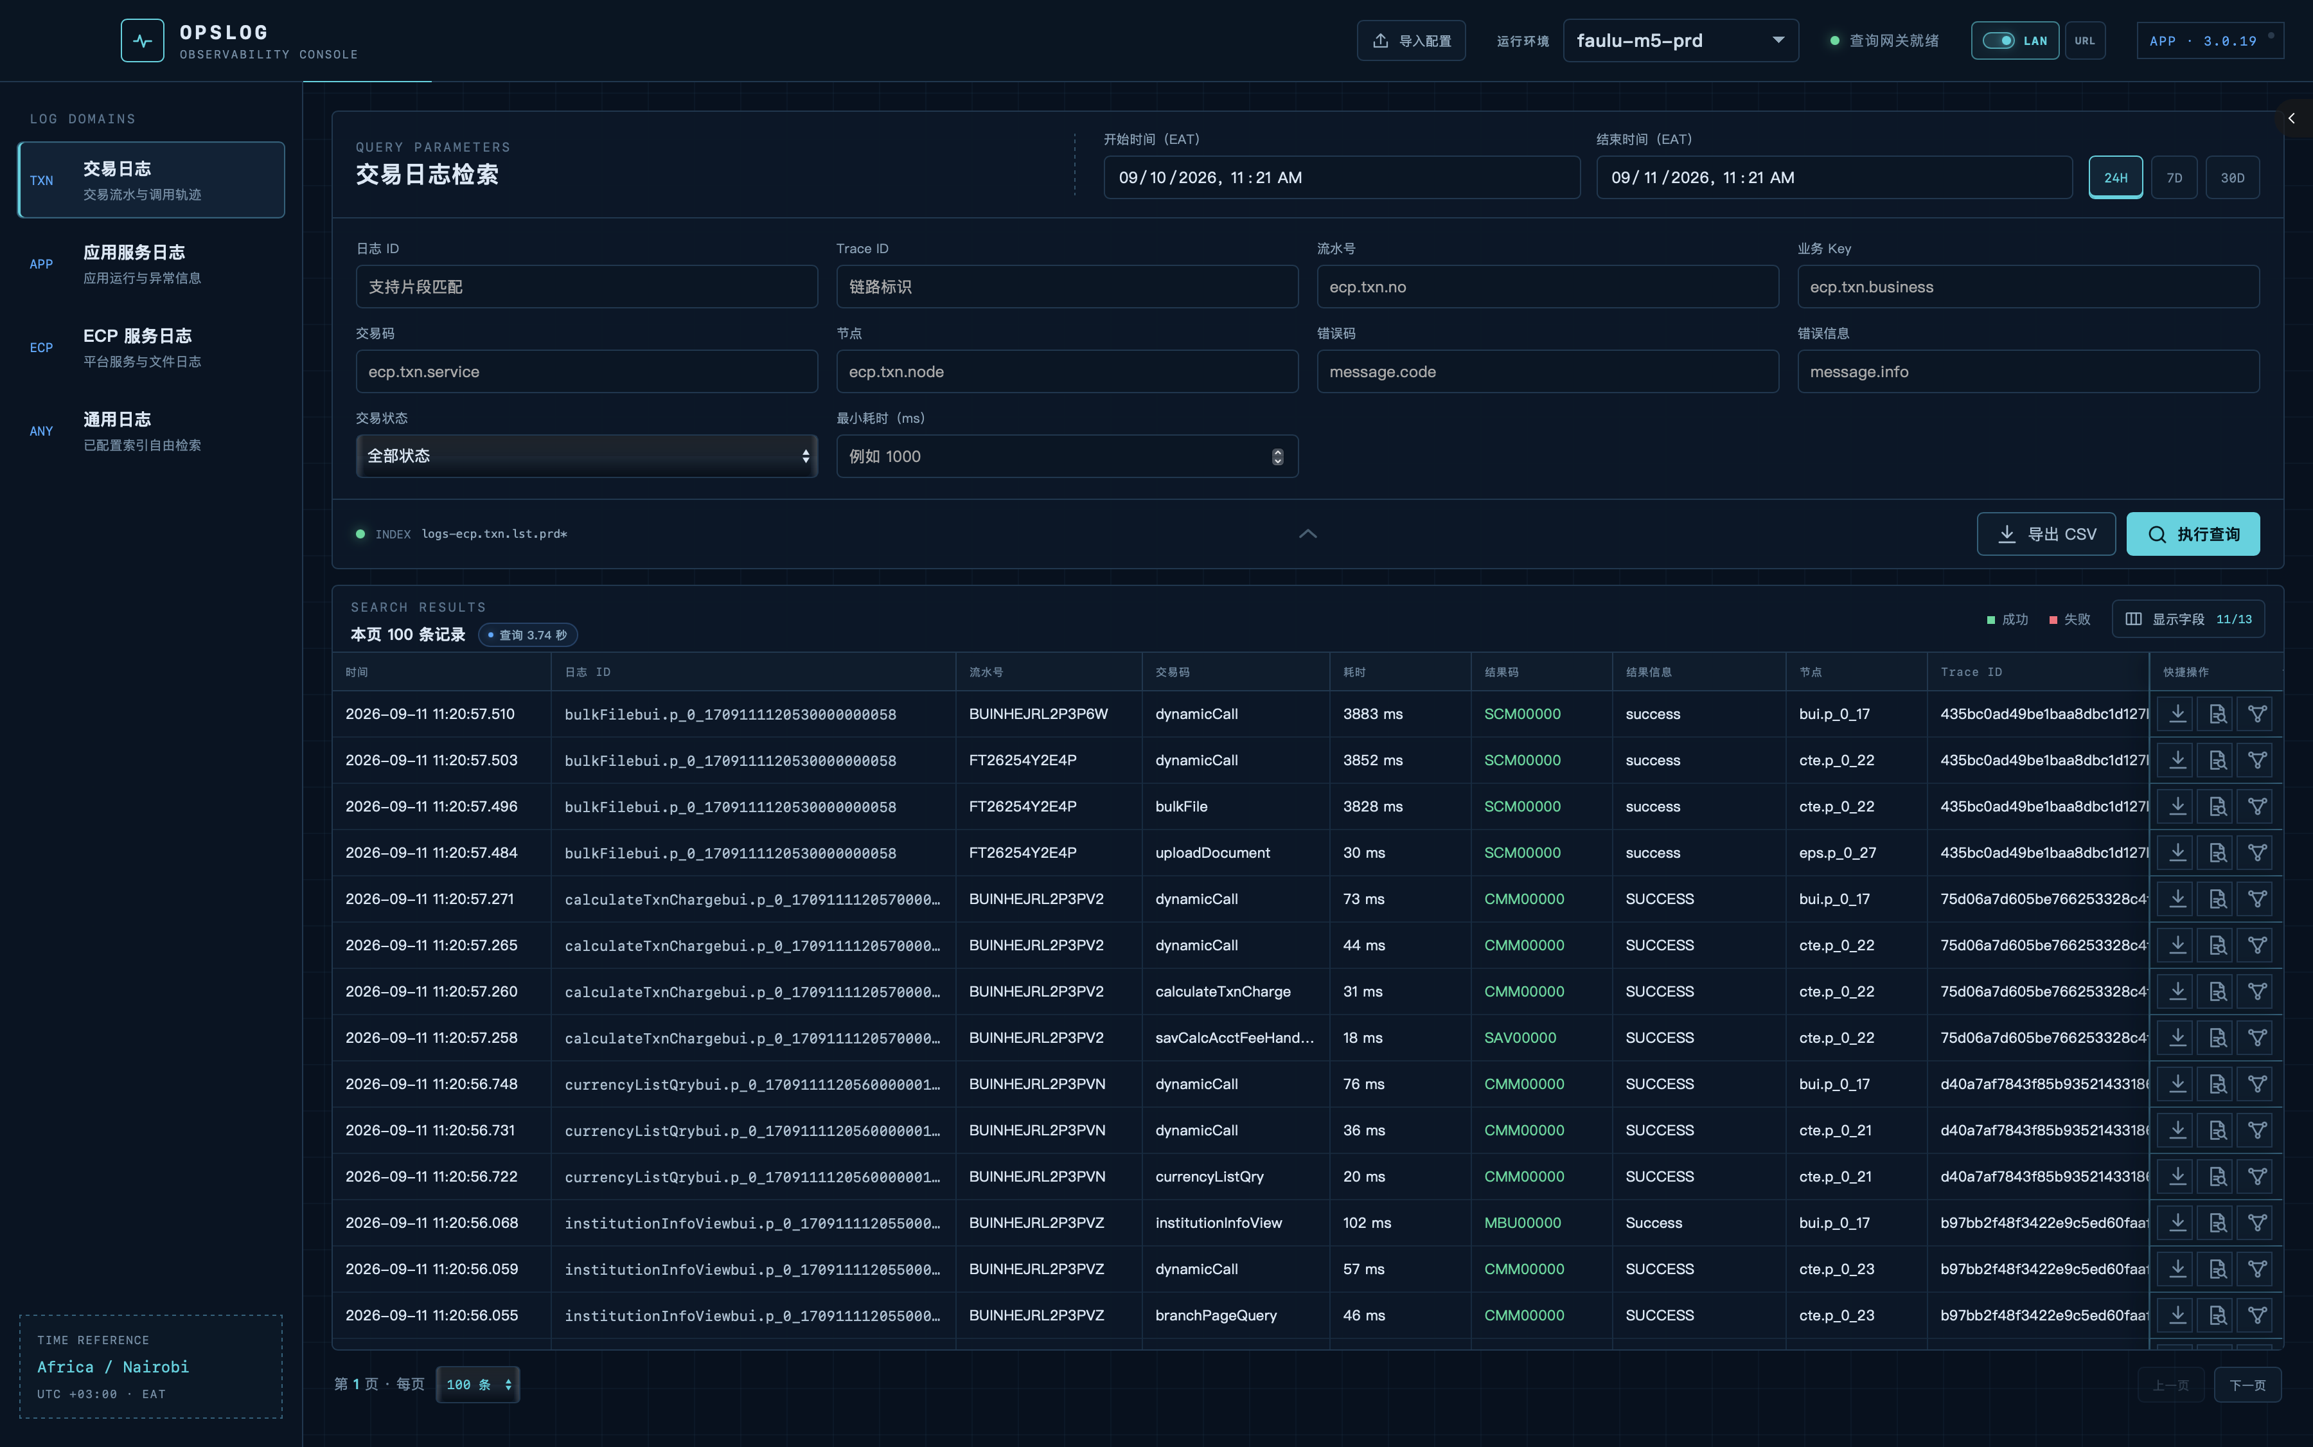
Task: Download the log for row 11:20:57.496
Action: (2177, 807)
